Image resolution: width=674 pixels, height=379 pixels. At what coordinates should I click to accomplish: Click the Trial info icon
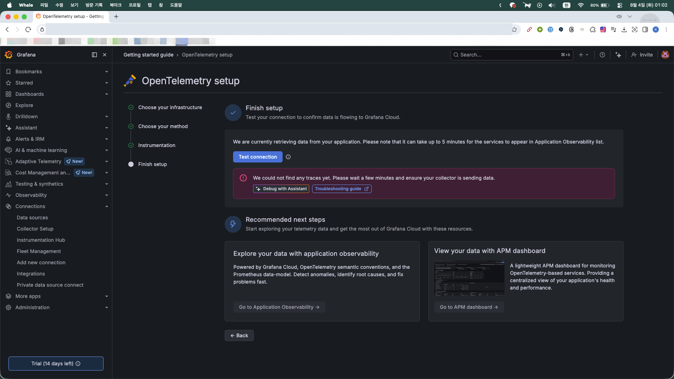pyautogui.click(x=78, y=364)
